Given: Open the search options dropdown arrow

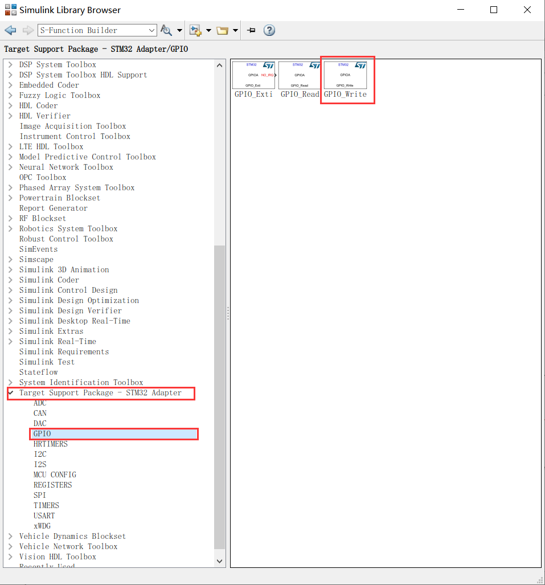Looking at the screenshot, I should click(179, 30).
